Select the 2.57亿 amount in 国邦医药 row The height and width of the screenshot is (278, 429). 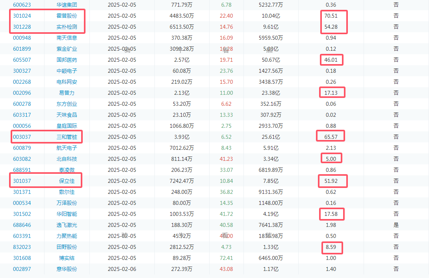(x=182, y=60)
